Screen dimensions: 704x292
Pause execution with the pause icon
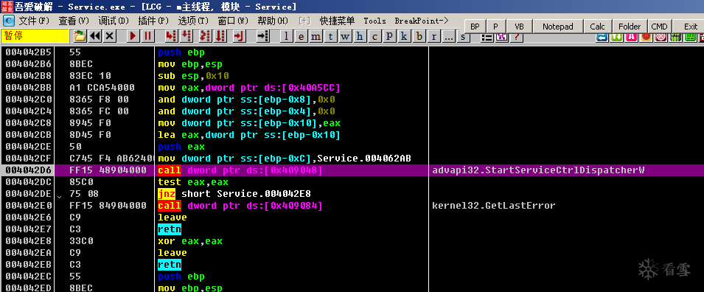147,36
